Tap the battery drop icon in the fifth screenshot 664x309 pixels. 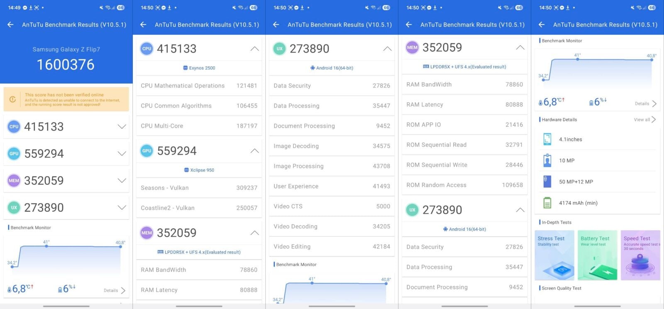click(x=591, y=103)
